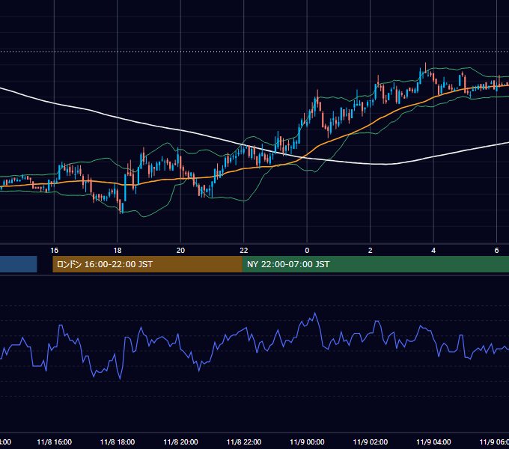Click the 11/8 20:00 date label
Screen dimensions: 509x449
pos(180,442)
